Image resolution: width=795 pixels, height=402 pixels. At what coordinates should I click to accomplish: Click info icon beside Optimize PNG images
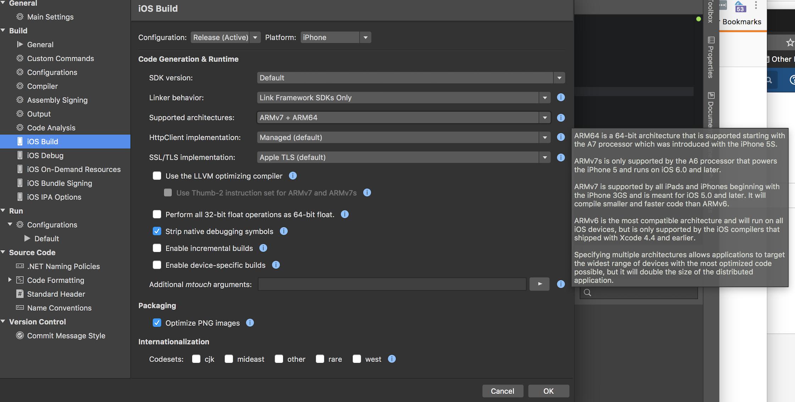click(x=250, y=323)
